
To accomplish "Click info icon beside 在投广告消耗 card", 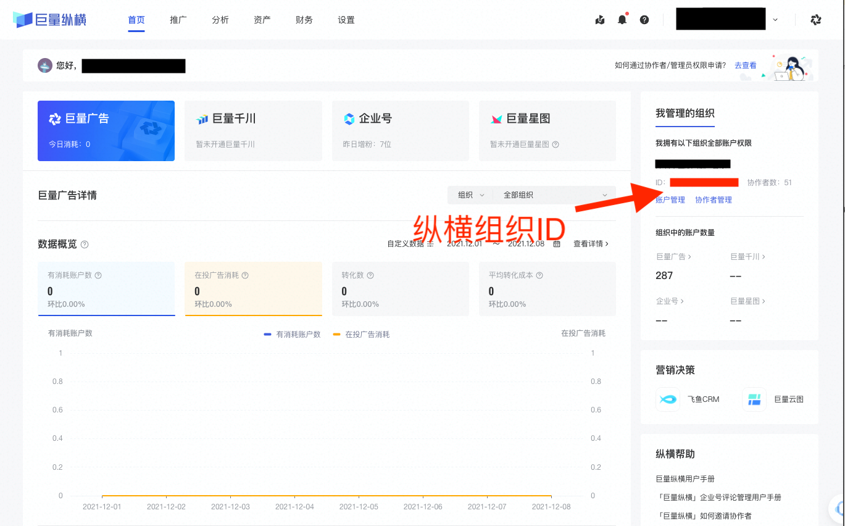I will (x=245, y=275).
